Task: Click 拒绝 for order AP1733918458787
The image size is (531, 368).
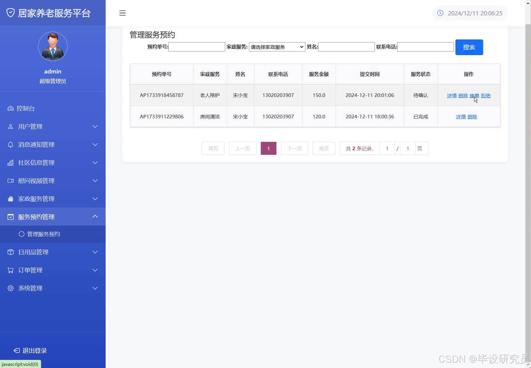Action: tap(486, 95)
